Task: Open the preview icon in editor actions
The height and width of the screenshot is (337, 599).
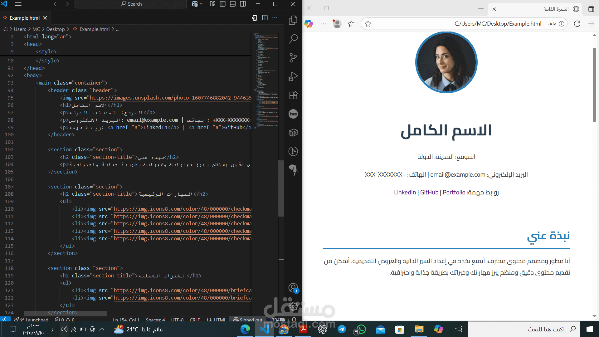Action: coord(255,18)
